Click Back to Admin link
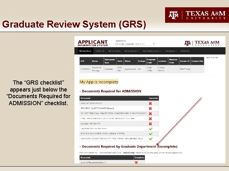Viewport: 229px width, 171px height. click(212, 58)
